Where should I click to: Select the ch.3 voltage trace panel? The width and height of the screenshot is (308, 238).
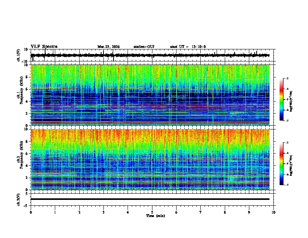pyautogui.click(x=153, y=199)
